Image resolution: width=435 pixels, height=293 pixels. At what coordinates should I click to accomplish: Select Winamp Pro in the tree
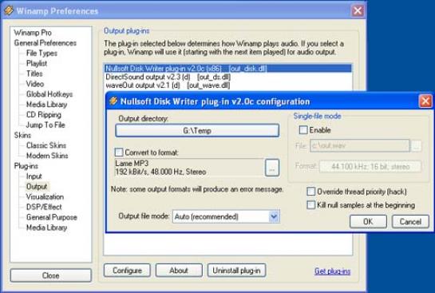tap(33, 33)
